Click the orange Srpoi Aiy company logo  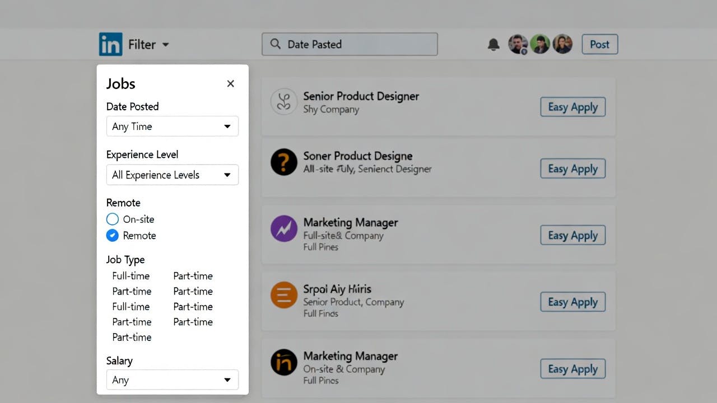[x=283, y=295]
